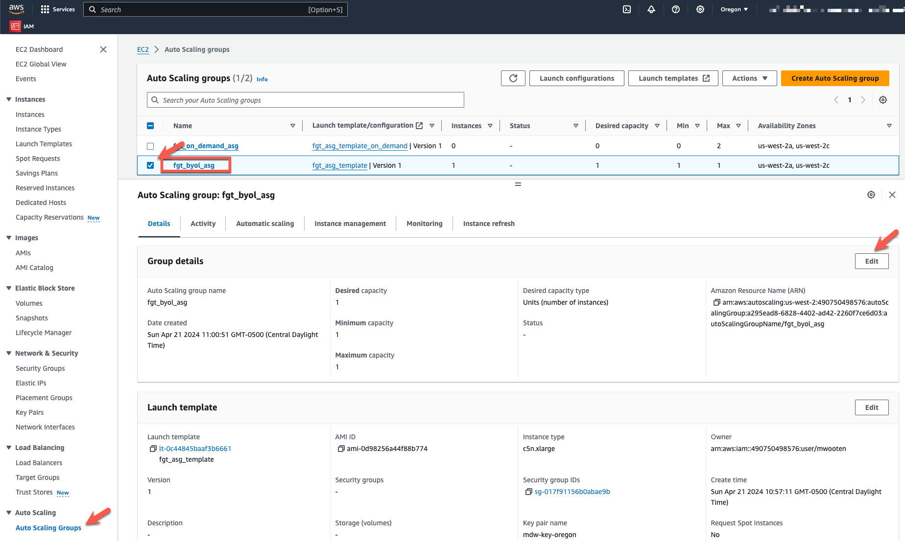Sort by the Name column
The width and height of the screenshot is (905, 541).
point(293,126)
